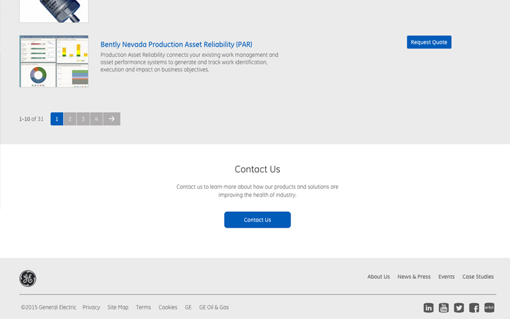
Task: Open the Terms footer link
Action: tap(143, 308)
